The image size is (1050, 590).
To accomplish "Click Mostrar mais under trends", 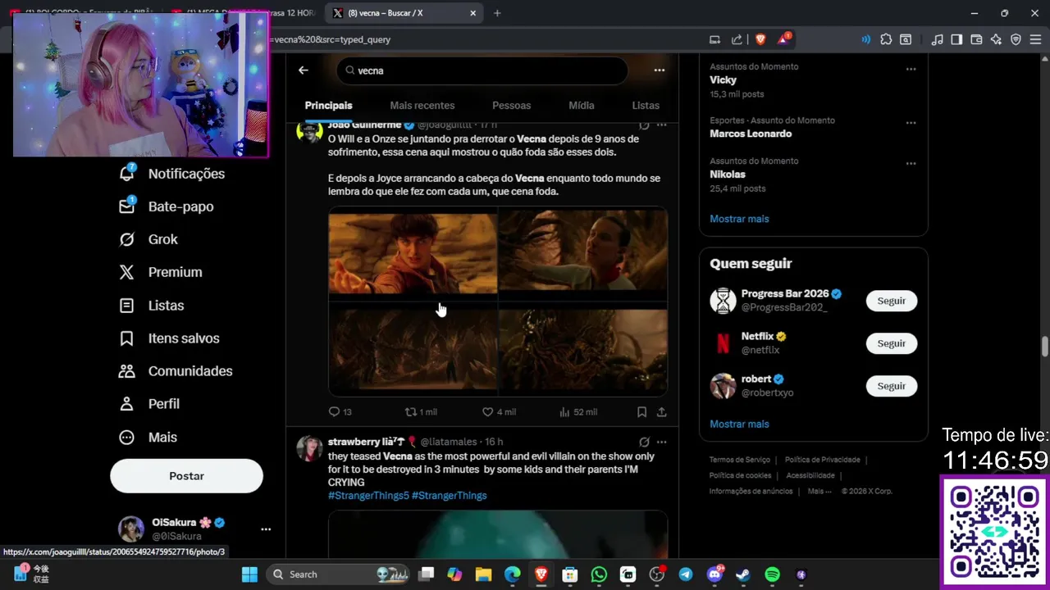I will click(x=739, y=219).
